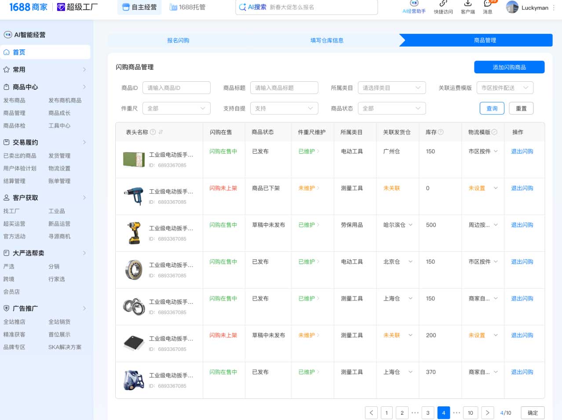Click 查询 button
Image resolution: width=562 pixels, height=420 pixels.
(492, 109)
